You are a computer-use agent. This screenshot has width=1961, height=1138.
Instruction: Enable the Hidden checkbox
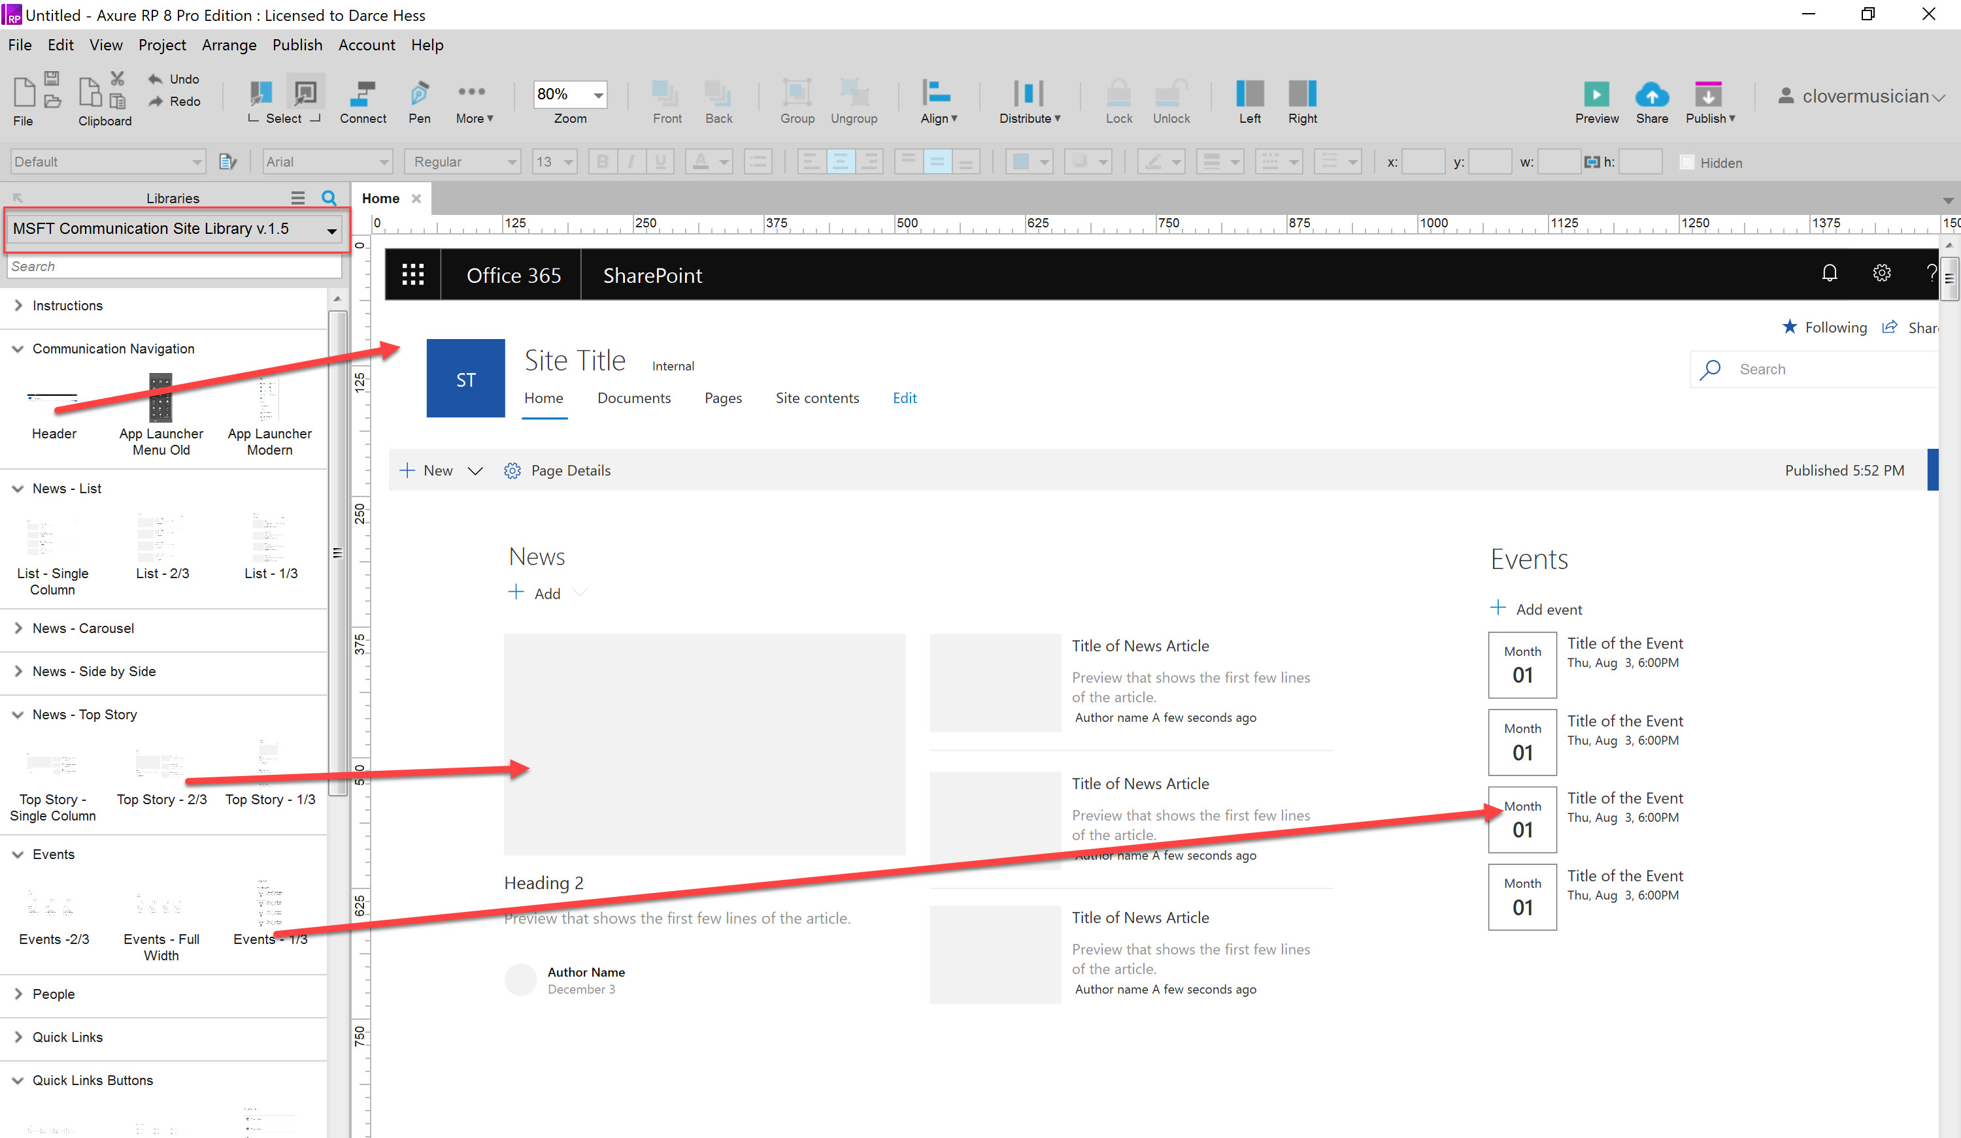pos(1687,162)
